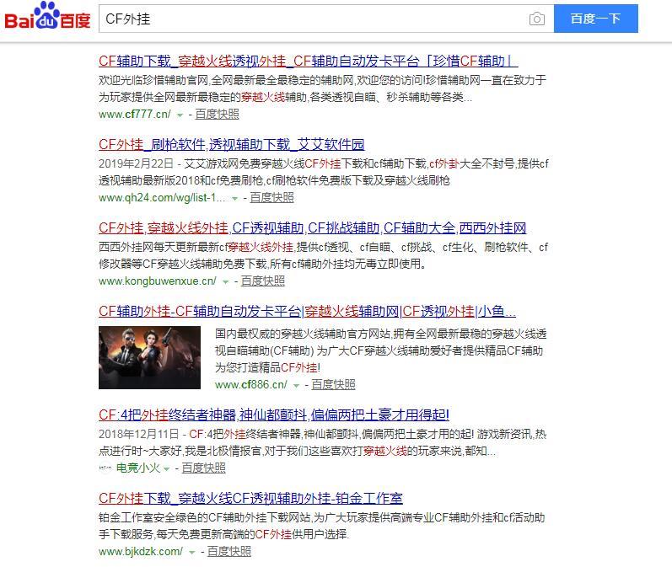
Task: Open result titled 珍惜CF辅助
Action: pyautogui.click(x=308, y=61)
